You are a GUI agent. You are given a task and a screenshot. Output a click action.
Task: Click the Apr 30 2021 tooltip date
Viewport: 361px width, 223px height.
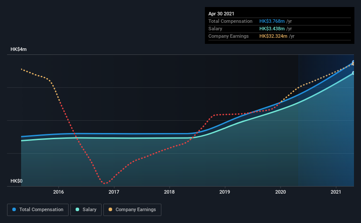[x=221, y=14]
